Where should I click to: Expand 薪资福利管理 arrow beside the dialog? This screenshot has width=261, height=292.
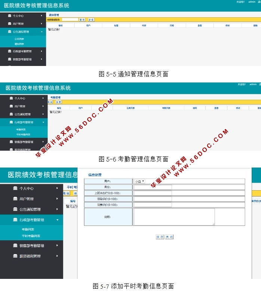[x=57, y=256]
